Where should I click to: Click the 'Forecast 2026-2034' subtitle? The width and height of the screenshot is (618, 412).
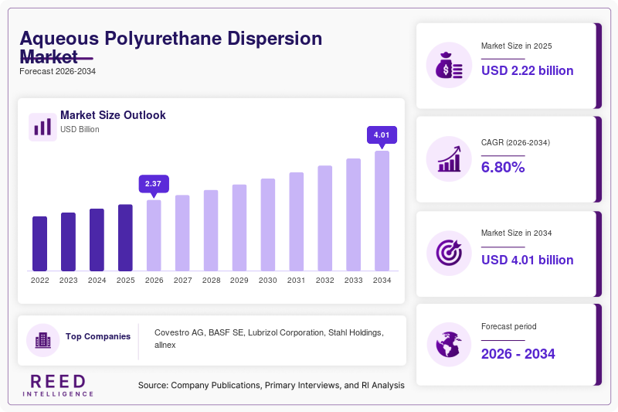coord(57,71)
